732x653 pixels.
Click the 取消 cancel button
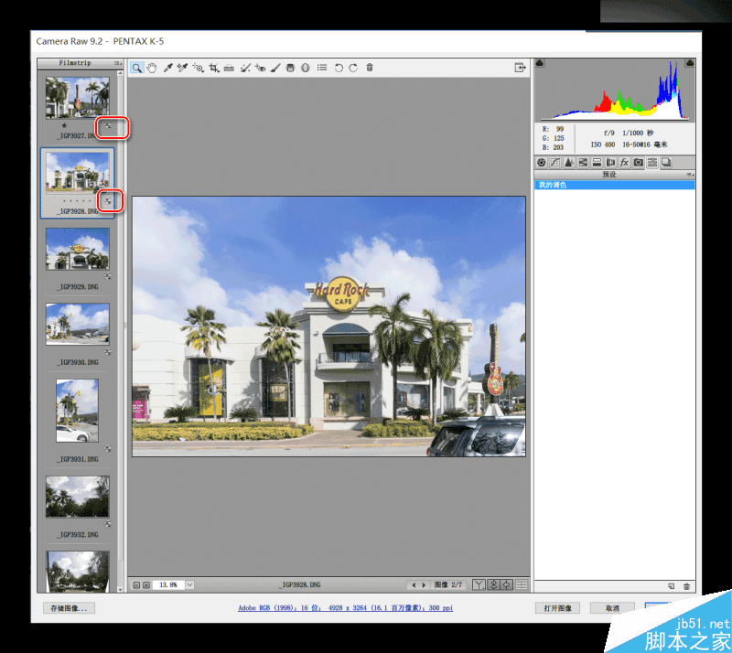coord(612,608)
